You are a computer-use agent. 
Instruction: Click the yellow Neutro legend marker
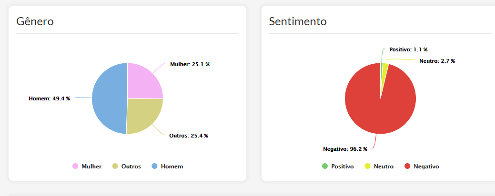pos(367,167)
